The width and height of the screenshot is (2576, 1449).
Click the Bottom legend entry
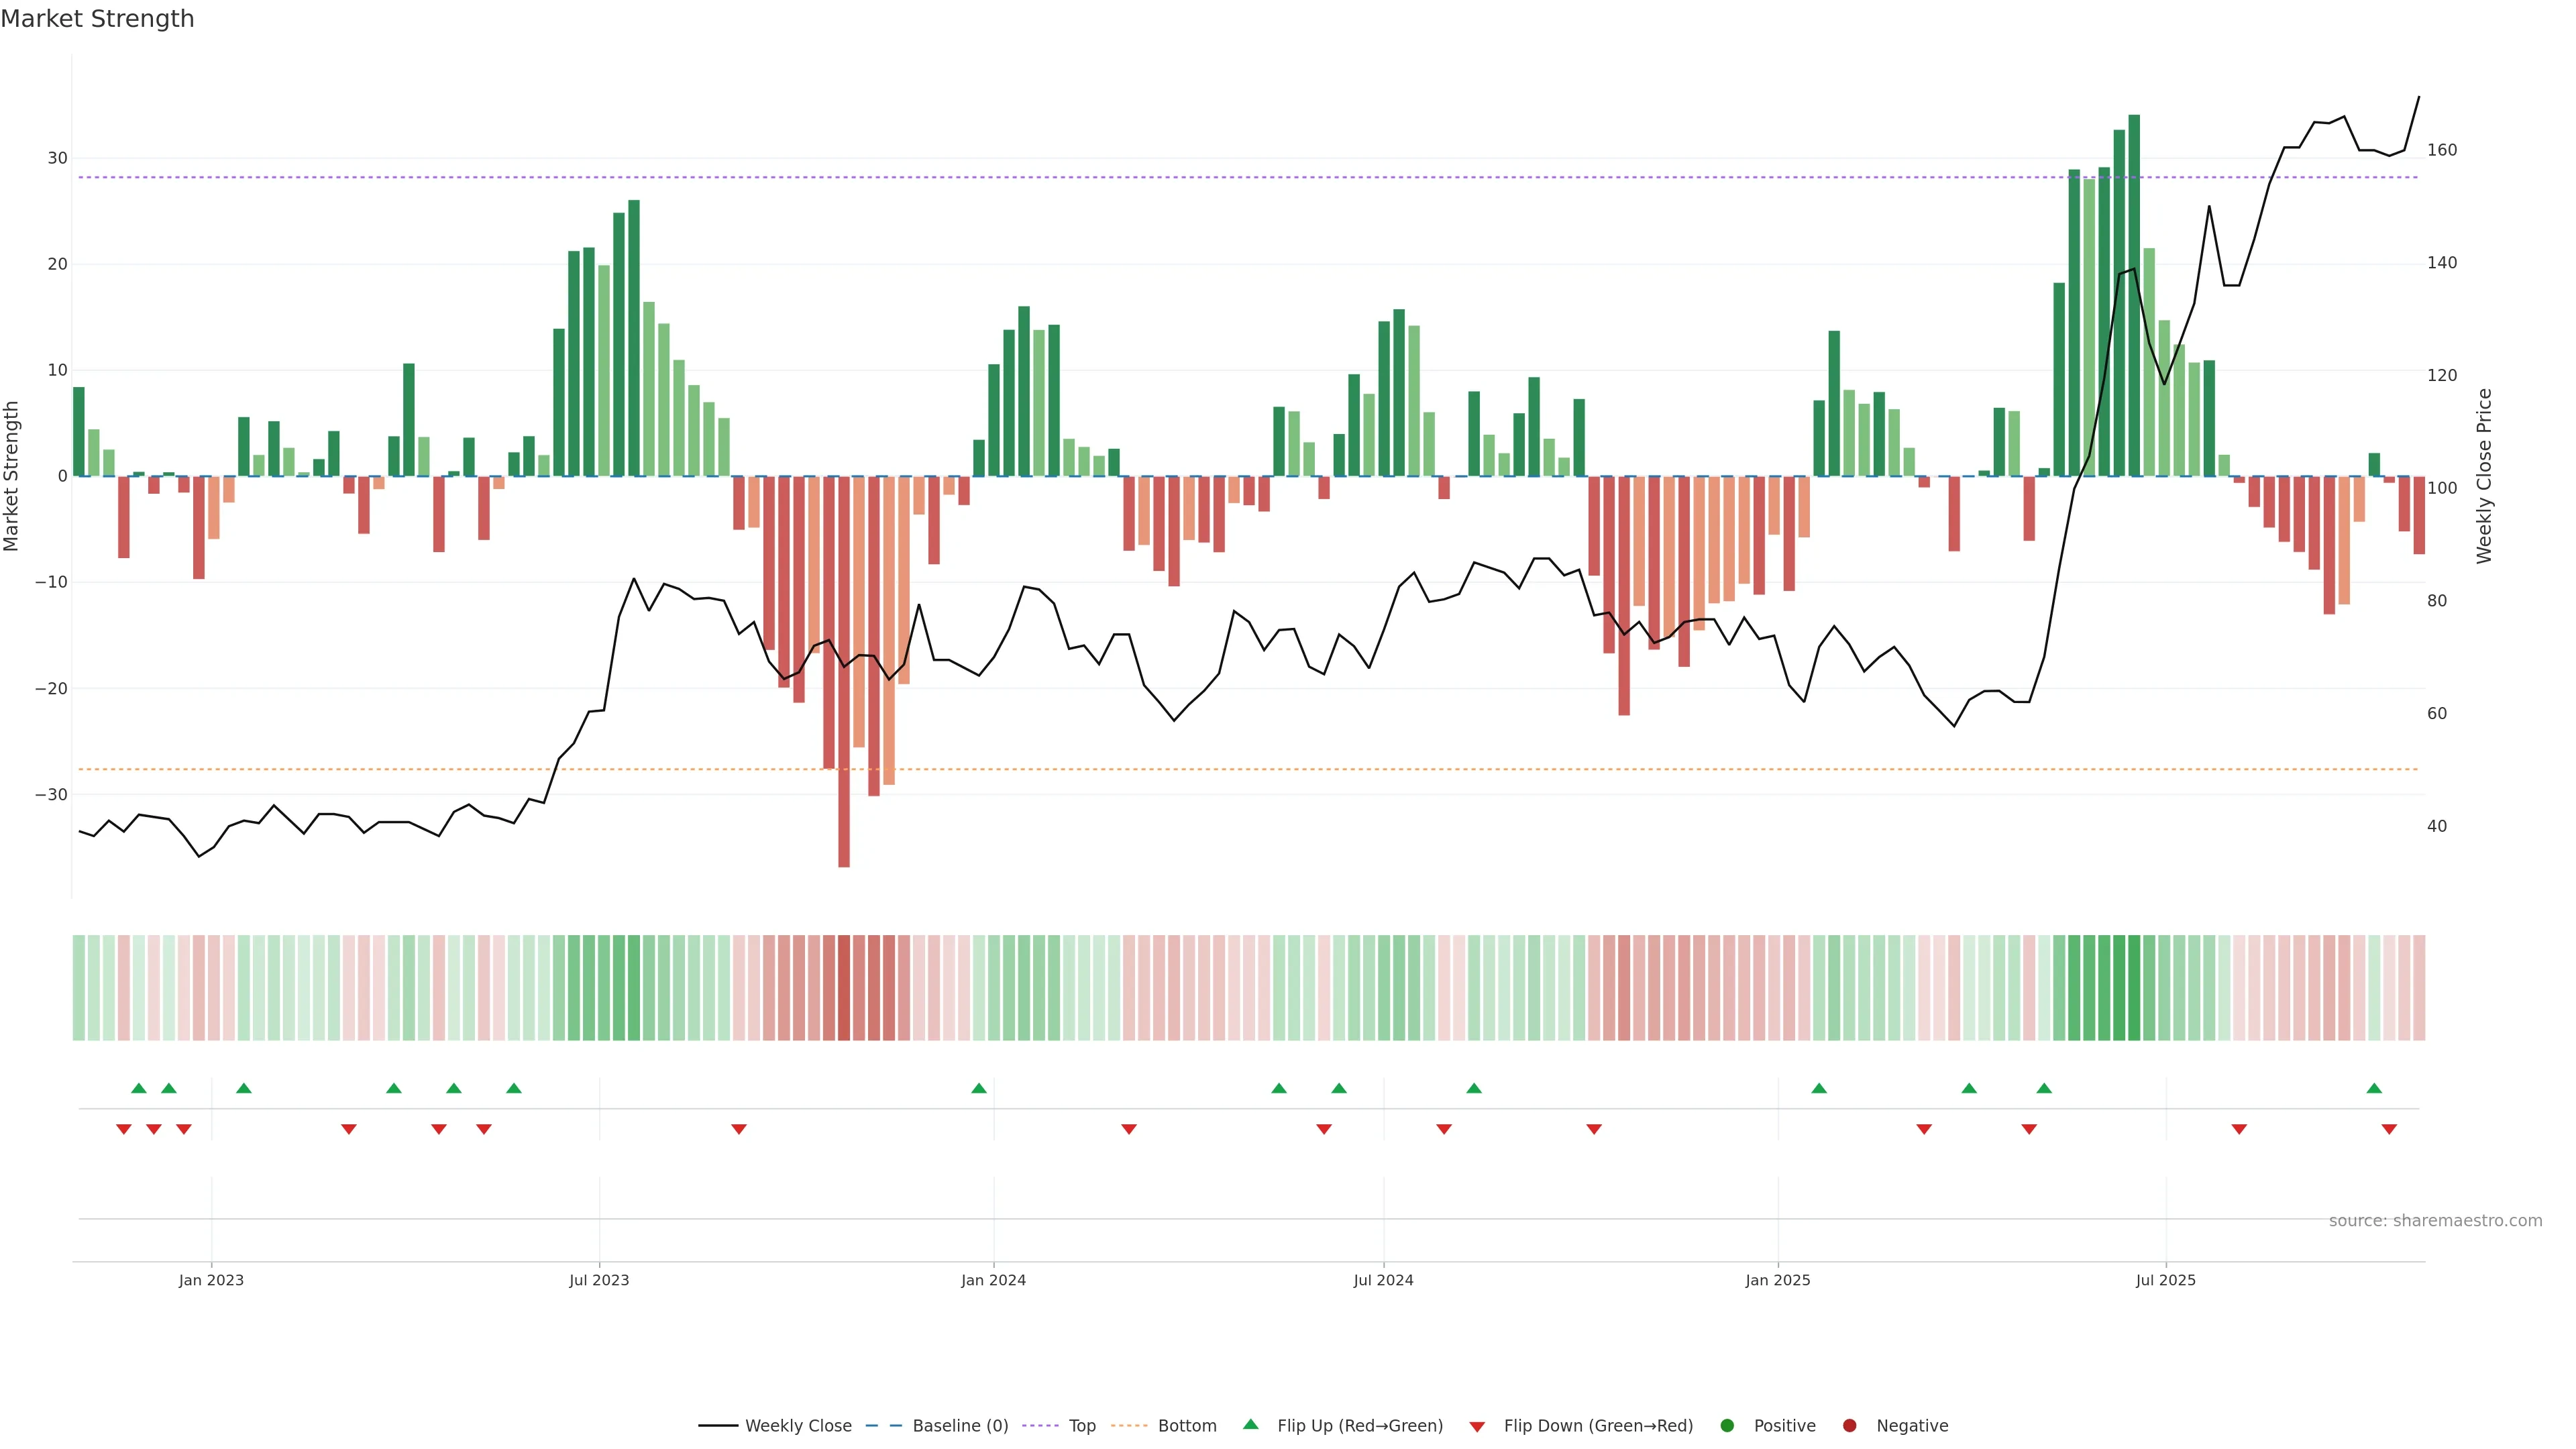pos(1186,1426)
